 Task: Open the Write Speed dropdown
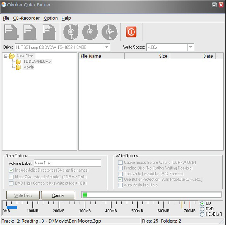point(191,47)
